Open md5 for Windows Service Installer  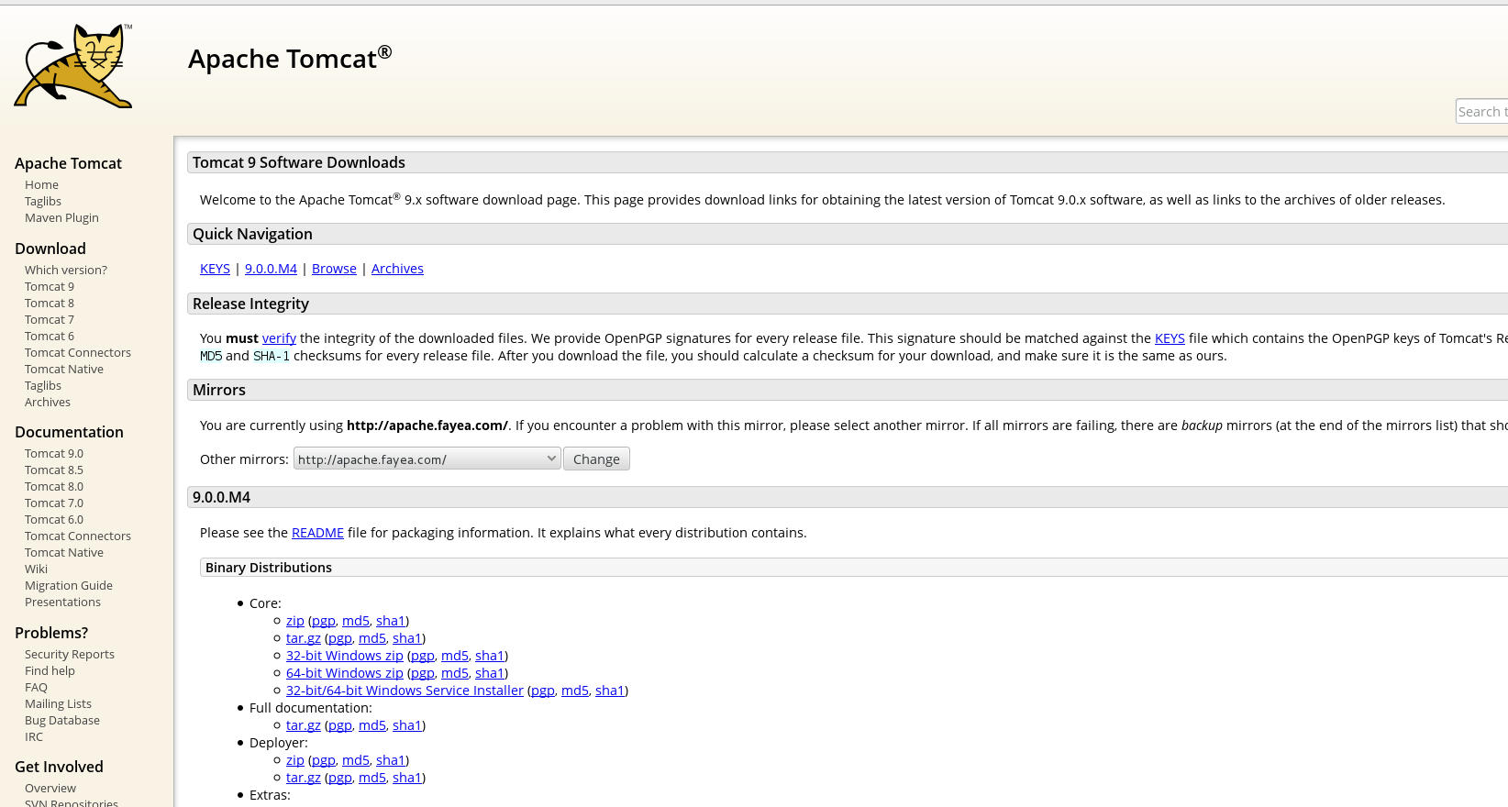tap(574, 691)
